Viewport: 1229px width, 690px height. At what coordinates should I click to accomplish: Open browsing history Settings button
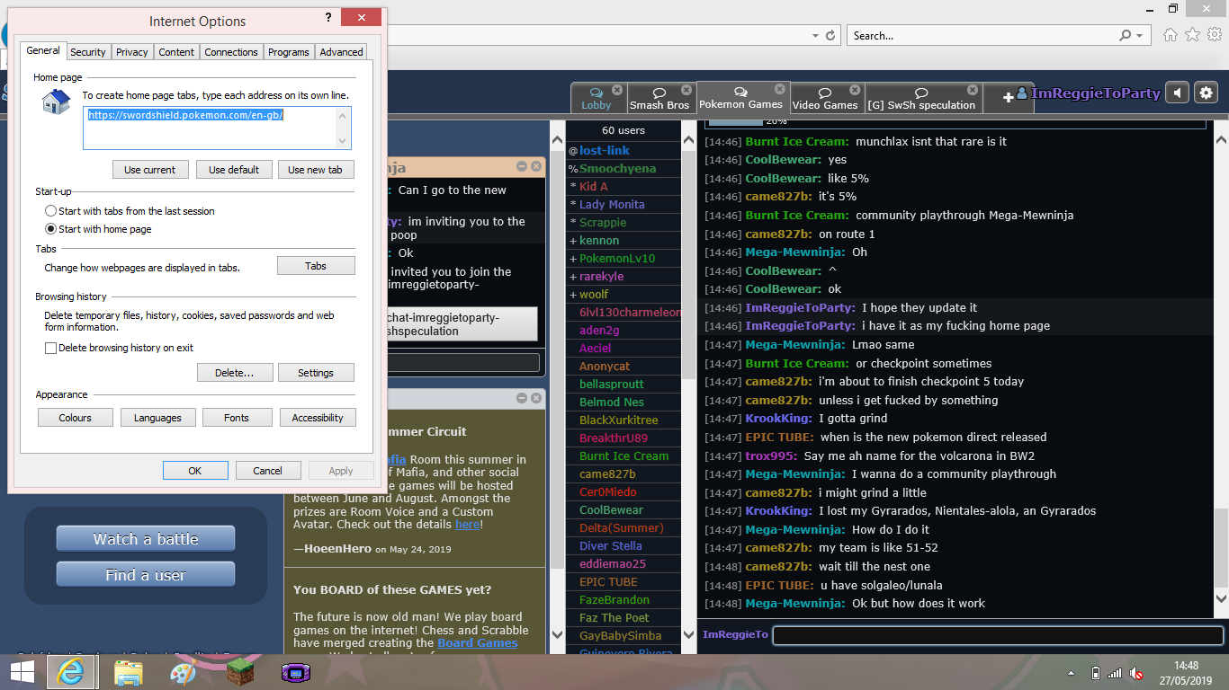(316, 373)
